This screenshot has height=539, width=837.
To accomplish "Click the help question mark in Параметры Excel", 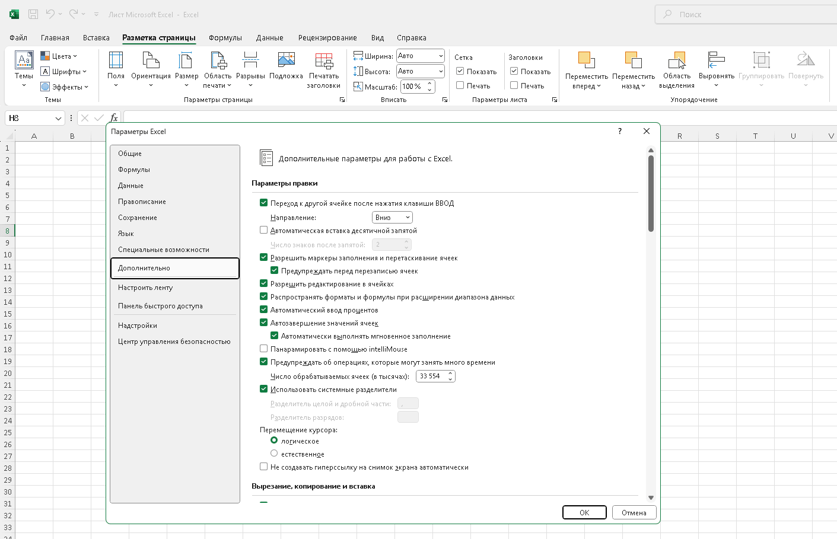I will tap(620, 131).
